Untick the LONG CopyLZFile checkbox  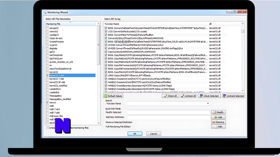click(106, 76)
